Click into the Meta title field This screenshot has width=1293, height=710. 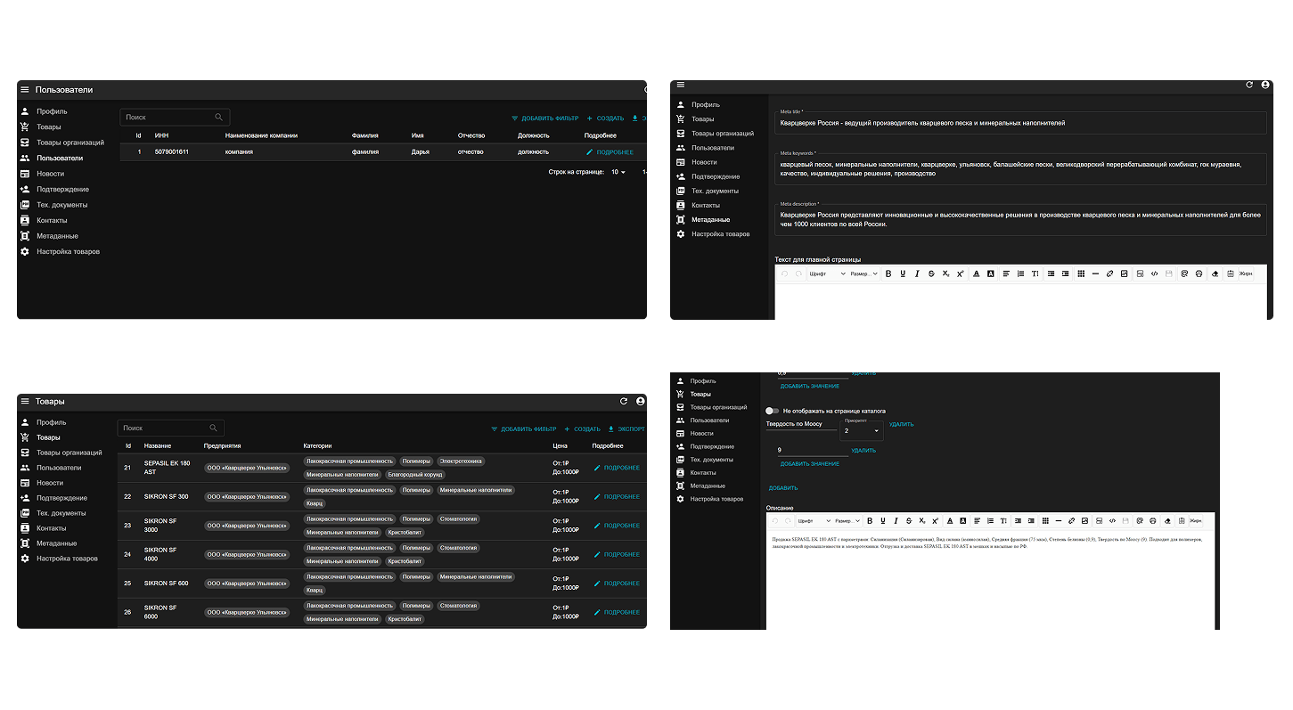1020,123
